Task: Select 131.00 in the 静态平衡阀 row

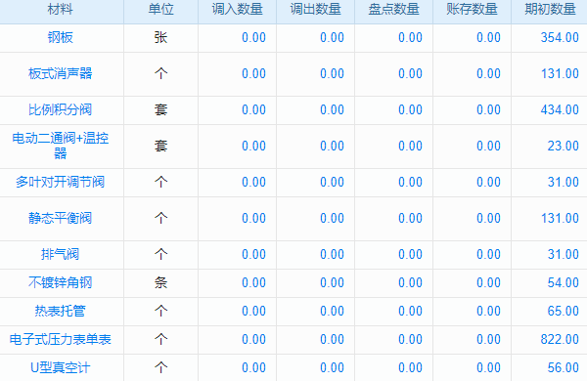Action: point(560,219)
